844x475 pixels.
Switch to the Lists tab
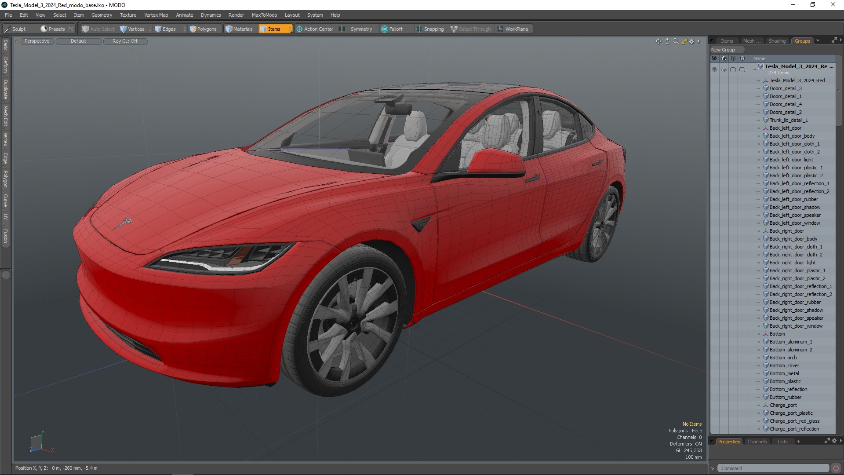point(782,442)
